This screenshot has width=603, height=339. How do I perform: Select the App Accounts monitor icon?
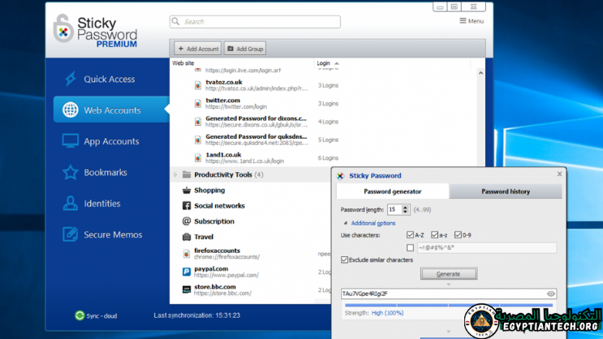[71, 141]
